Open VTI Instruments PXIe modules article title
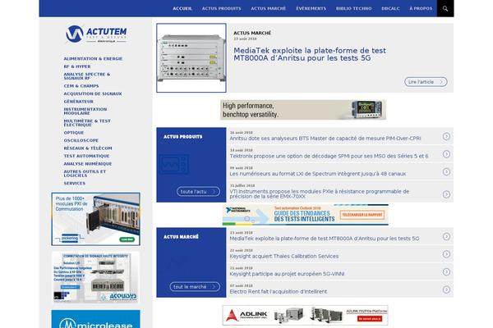493x328 pixels. (320, 194)
